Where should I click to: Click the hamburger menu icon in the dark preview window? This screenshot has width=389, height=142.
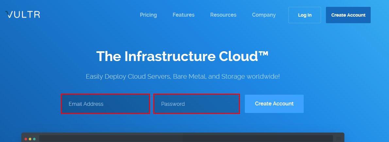(339, 139)
